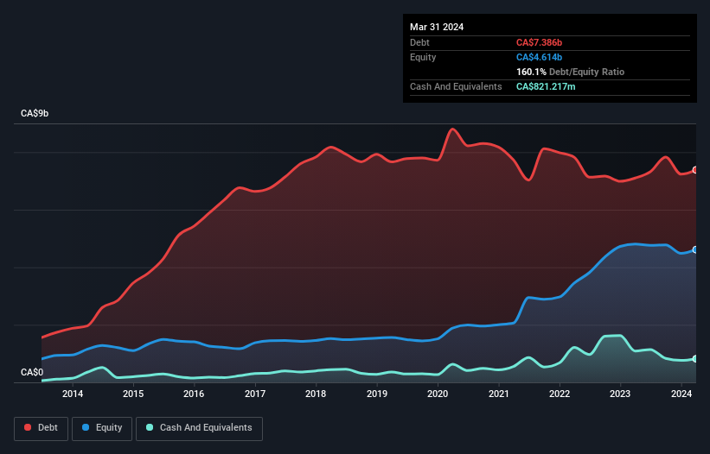Screen dimensions: 710x454
Task: Click the 2018 x-axis label
Action: point(316,394)
